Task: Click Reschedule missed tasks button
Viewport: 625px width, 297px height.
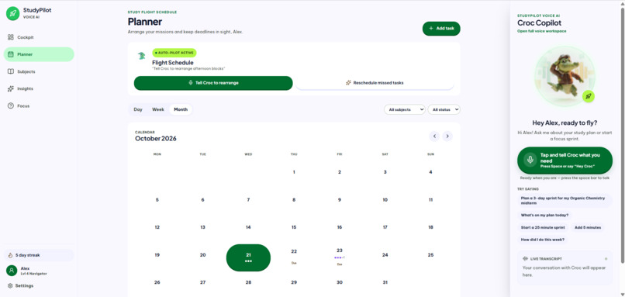Action: 375,83
